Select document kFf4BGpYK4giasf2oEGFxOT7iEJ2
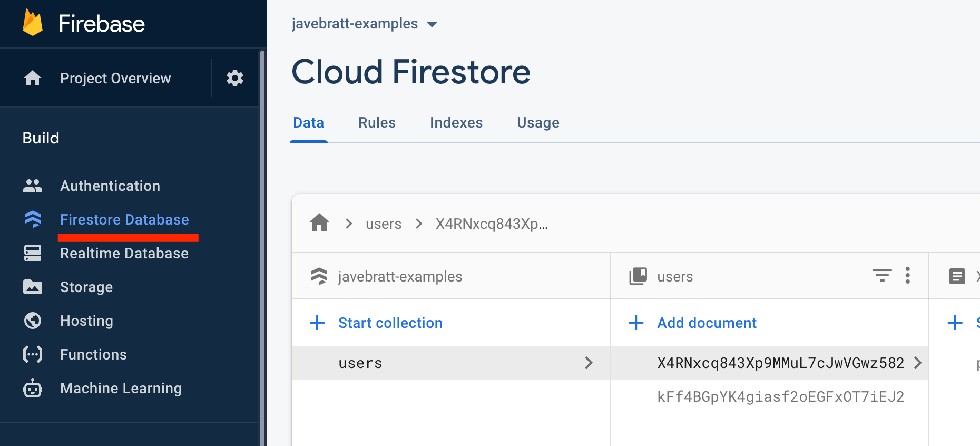The width and height of the screenshot is (980, 446). tap(780, 396)
